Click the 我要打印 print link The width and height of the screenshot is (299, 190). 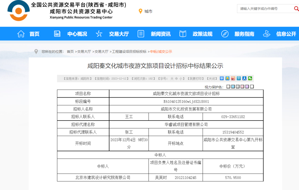195,79
